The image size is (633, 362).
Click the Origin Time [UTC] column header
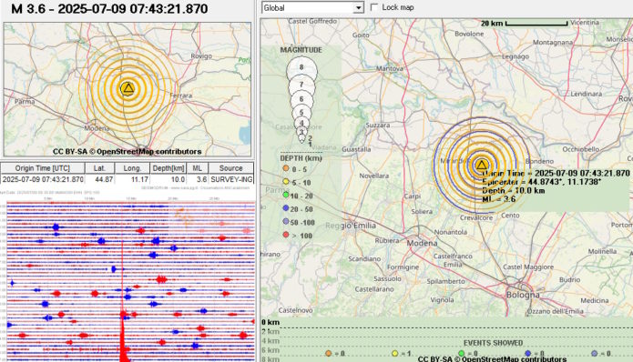click(43, 168)
